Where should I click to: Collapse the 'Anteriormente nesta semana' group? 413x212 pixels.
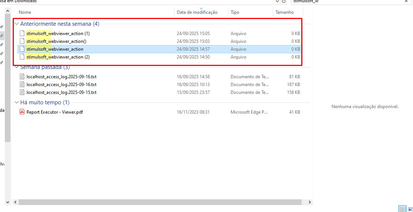pyautogui.click(x=16, y=24)
